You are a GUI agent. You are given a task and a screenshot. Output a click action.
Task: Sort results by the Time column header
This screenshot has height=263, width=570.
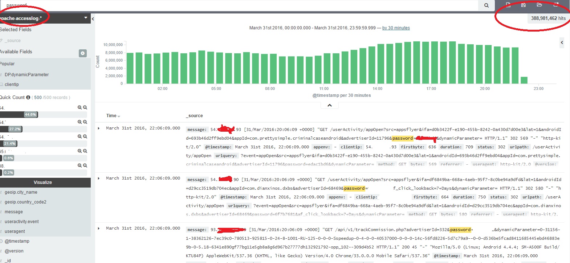pos(111,116)
